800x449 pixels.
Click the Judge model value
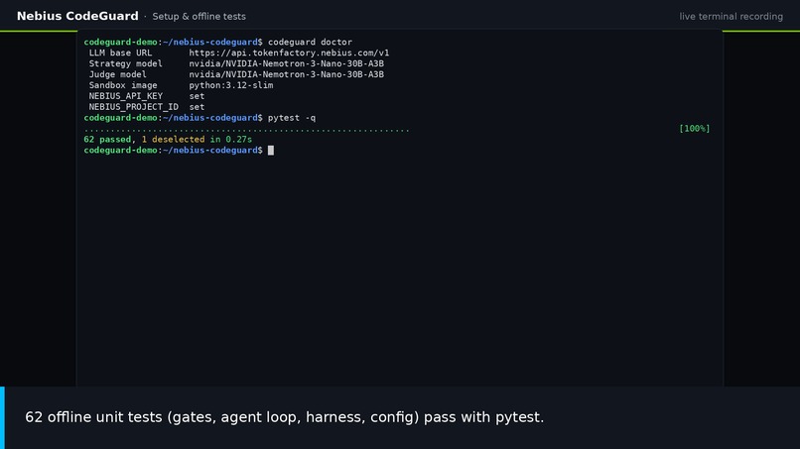286,74
